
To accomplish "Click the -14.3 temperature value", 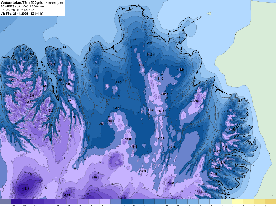I will 111,121.
